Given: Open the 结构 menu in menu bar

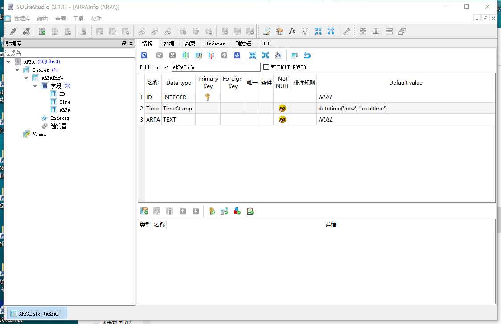Looking at the screenshot, I should pos(42,19).
